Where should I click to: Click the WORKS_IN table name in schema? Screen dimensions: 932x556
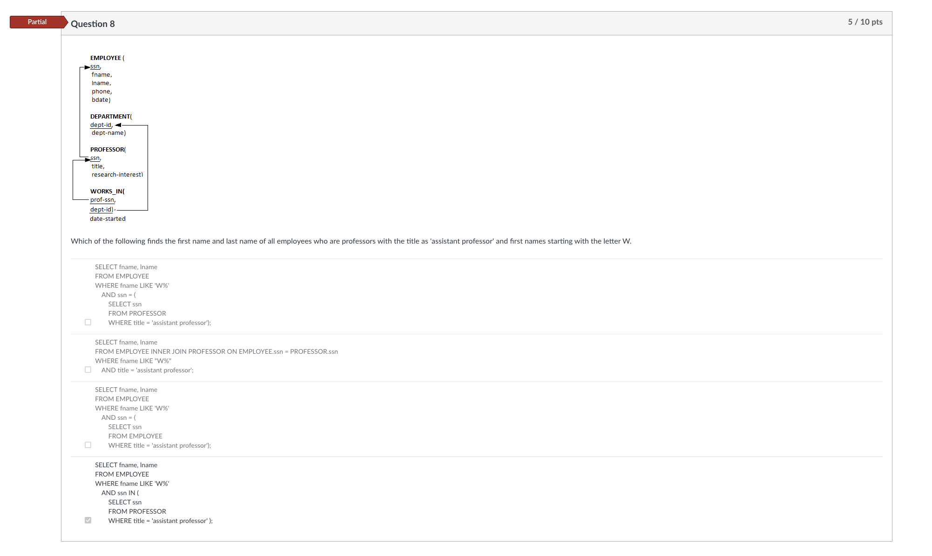[107, 192]
